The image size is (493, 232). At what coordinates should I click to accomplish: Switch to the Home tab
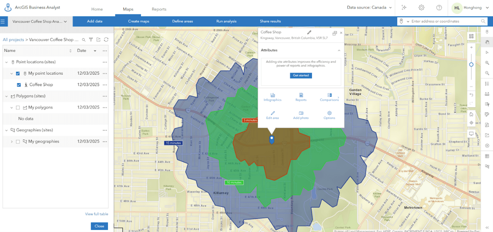(x=97, y=9)
